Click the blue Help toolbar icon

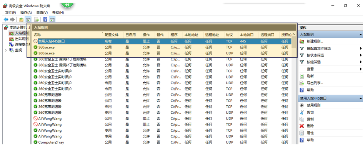coord(45,20)
